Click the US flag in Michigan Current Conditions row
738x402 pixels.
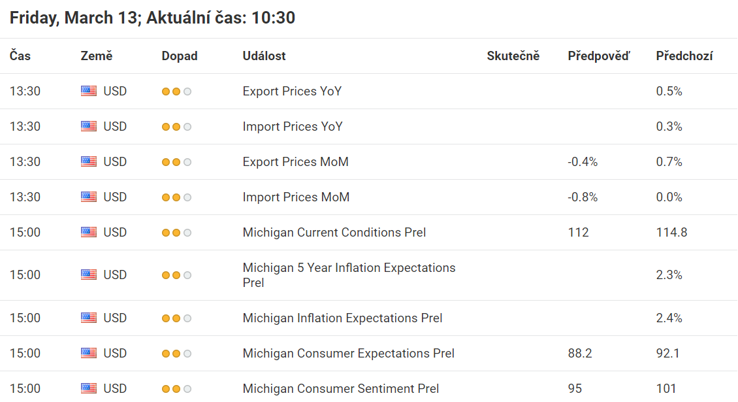[x=88, y=232]
